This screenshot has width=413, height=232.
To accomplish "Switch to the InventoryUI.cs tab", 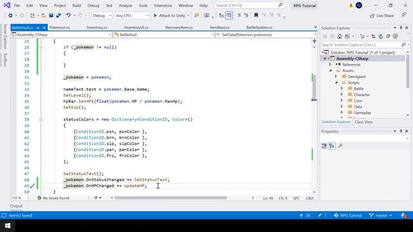I will (136, 27).
